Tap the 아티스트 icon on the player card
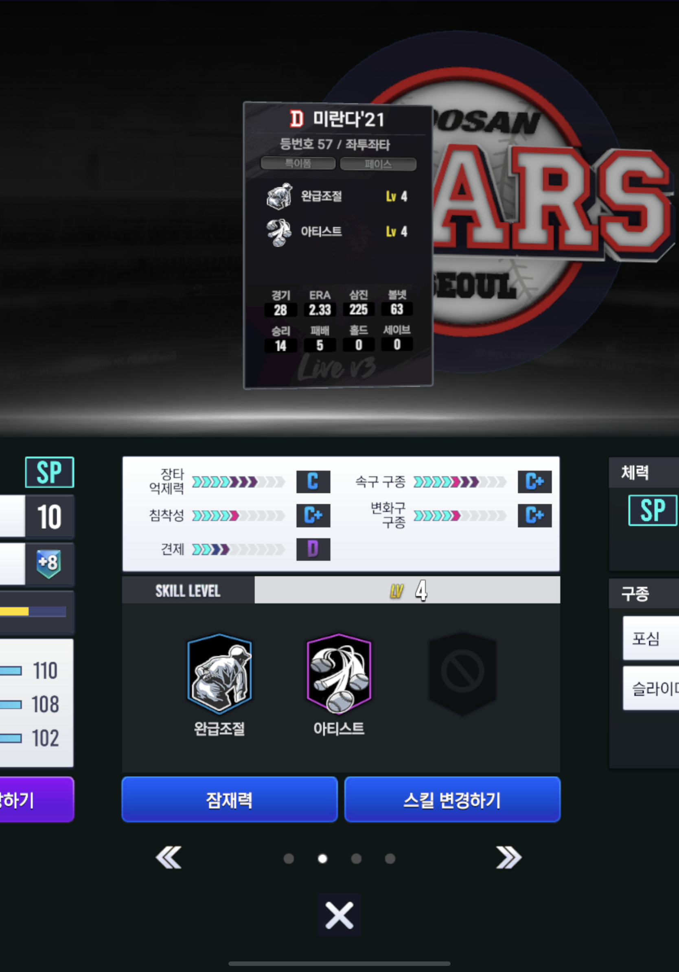679x972 pixels. (x=279, y=232)
